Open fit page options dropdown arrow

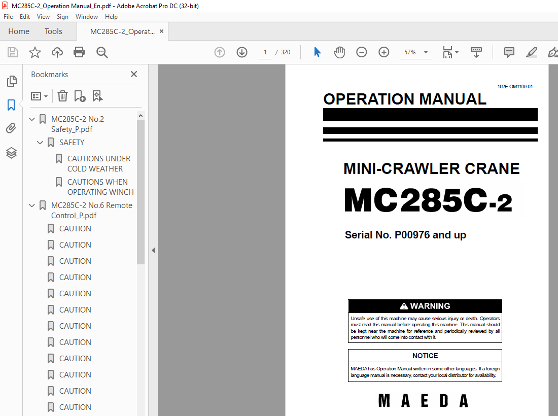point(457,52)
